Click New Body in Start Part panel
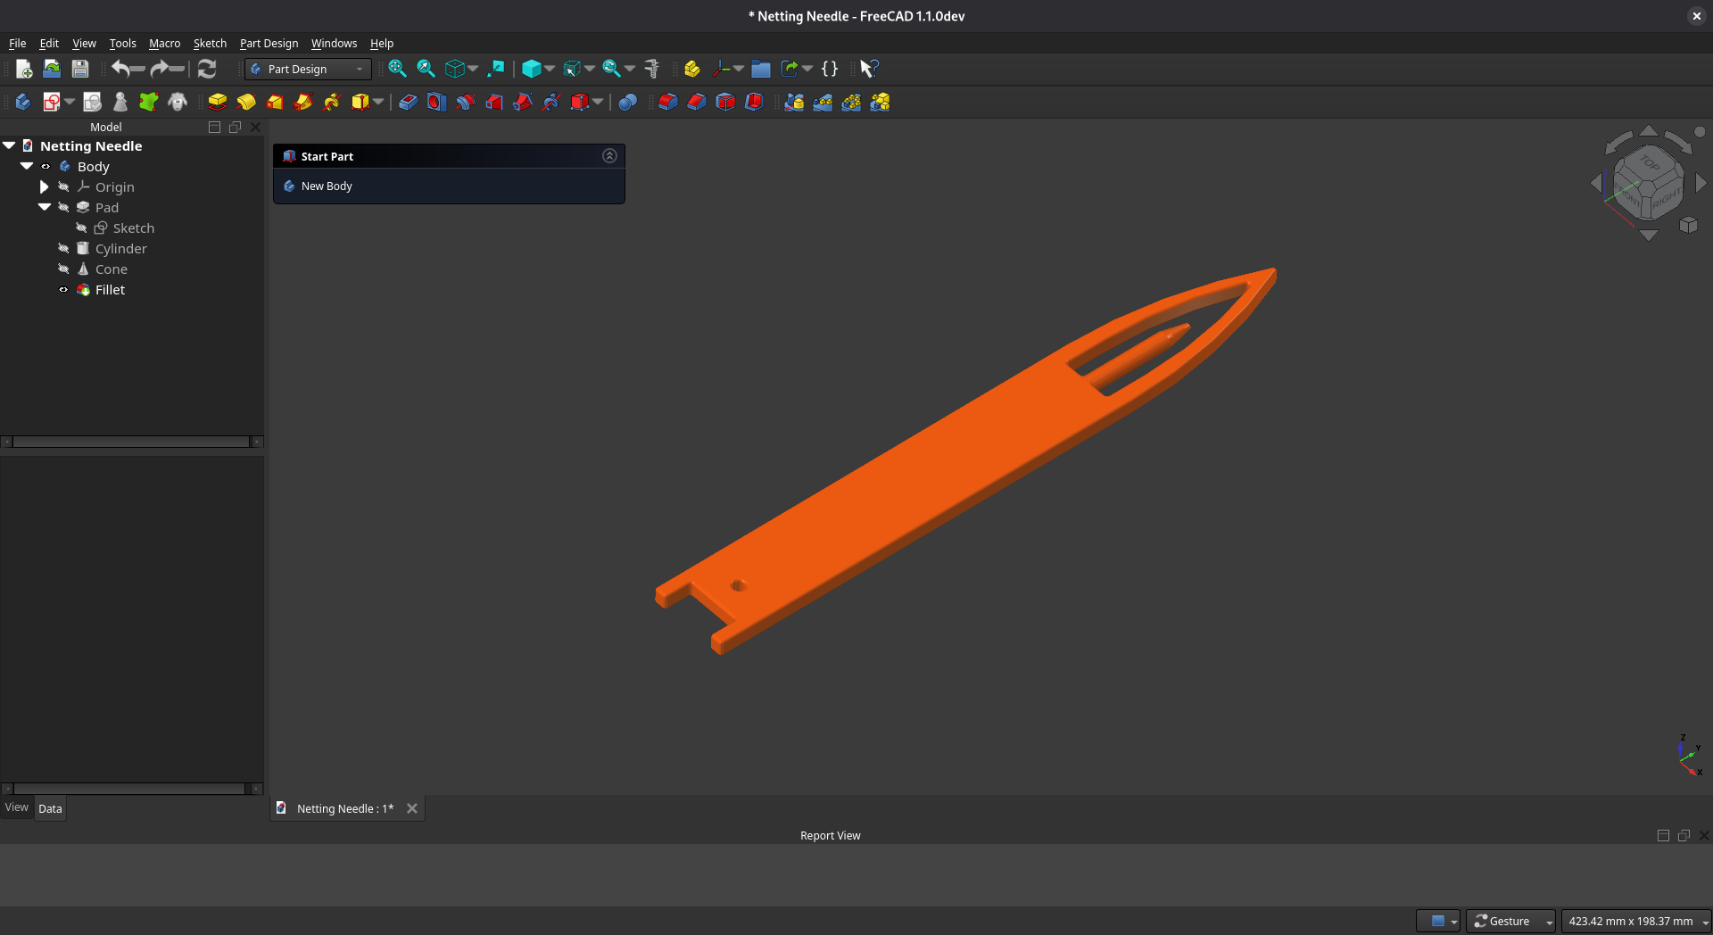Screen dimensions: 1713x935 (x=327, y=186)
